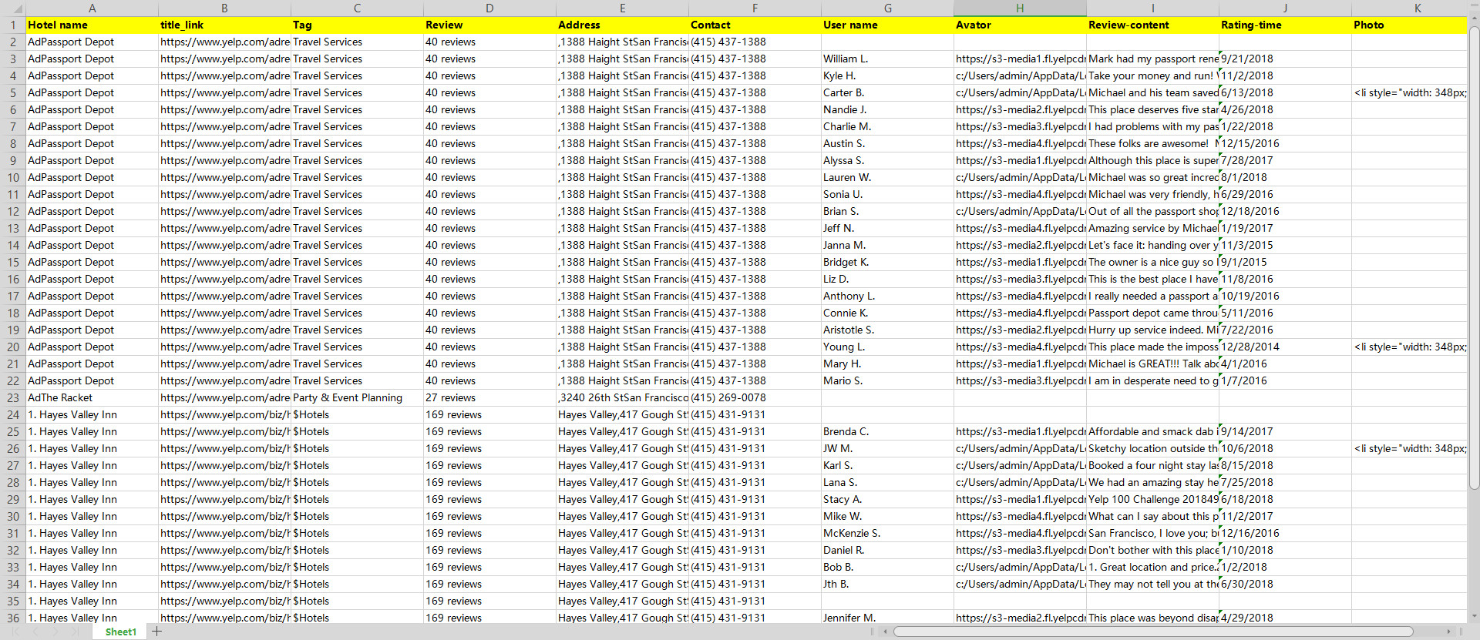
Task: Select column H header
Action: (x=1019, y=8)
